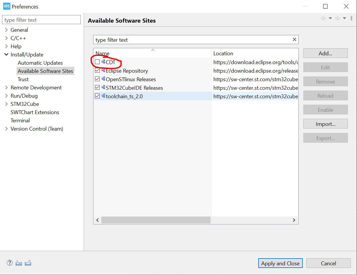Click the OpenSTlinux Releases site icon
The image size is (357, 275).
[103, 79]
